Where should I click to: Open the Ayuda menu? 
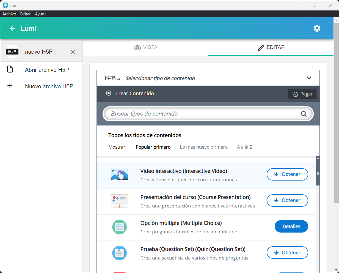point(41,14)
